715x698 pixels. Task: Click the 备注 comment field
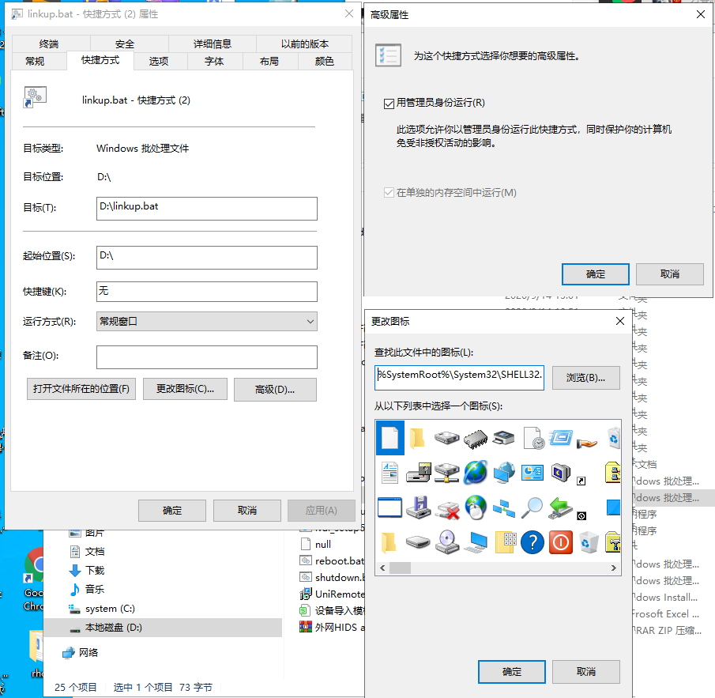[x=206, y=357]
